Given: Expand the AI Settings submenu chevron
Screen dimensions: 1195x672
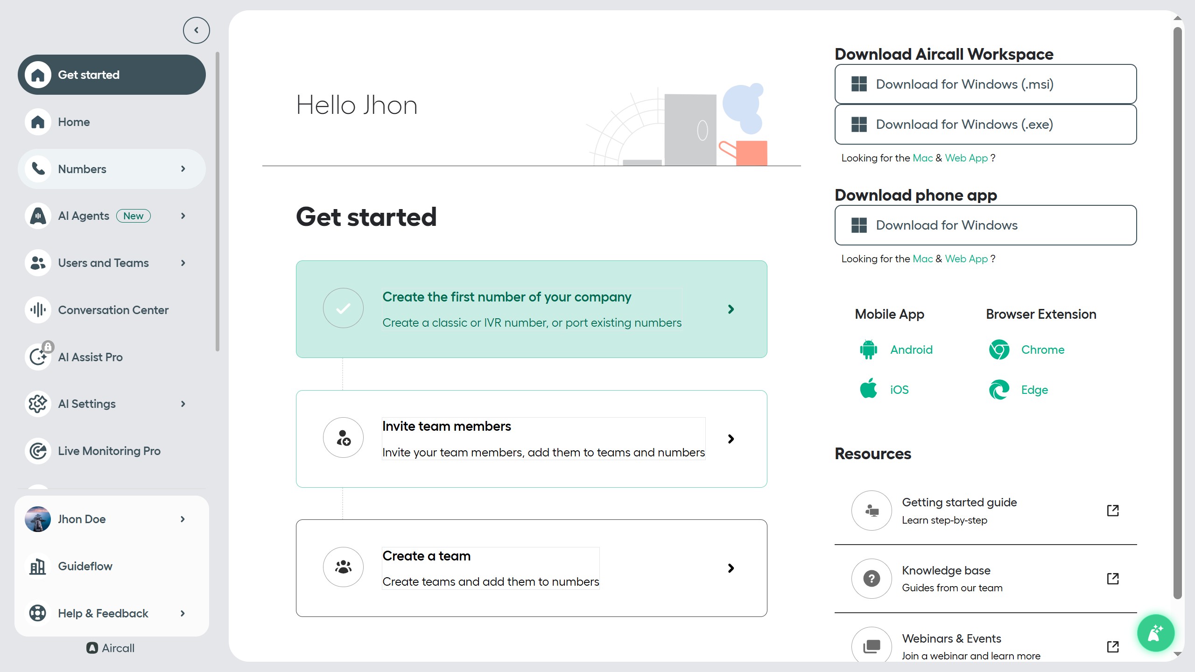Looking at the screenshot, I should click(183, 404).
